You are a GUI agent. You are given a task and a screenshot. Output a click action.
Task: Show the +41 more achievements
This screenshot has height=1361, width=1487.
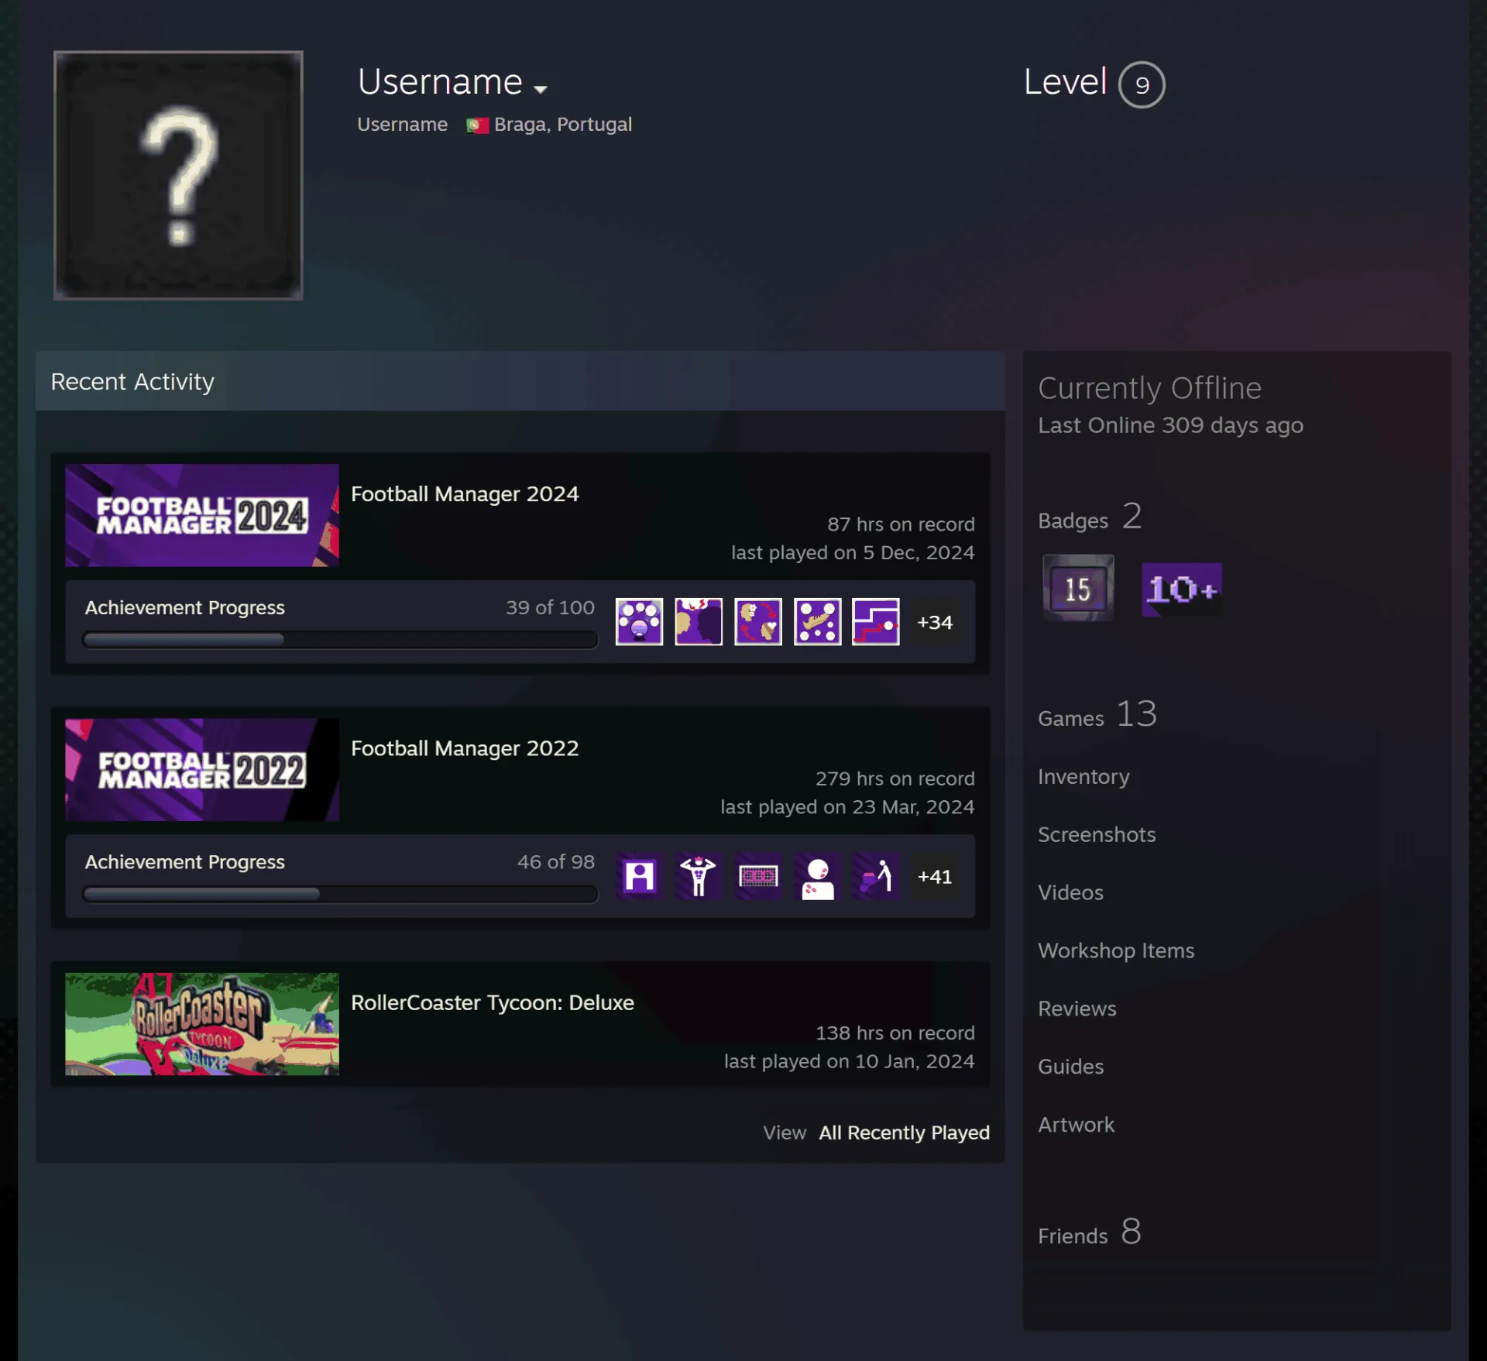(935, 877)
